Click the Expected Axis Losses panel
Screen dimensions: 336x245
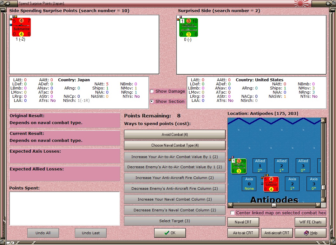64,156
